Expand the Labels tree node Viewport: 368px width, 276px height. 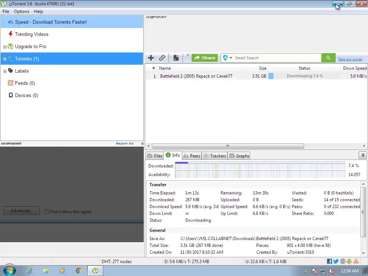(5, 71)
